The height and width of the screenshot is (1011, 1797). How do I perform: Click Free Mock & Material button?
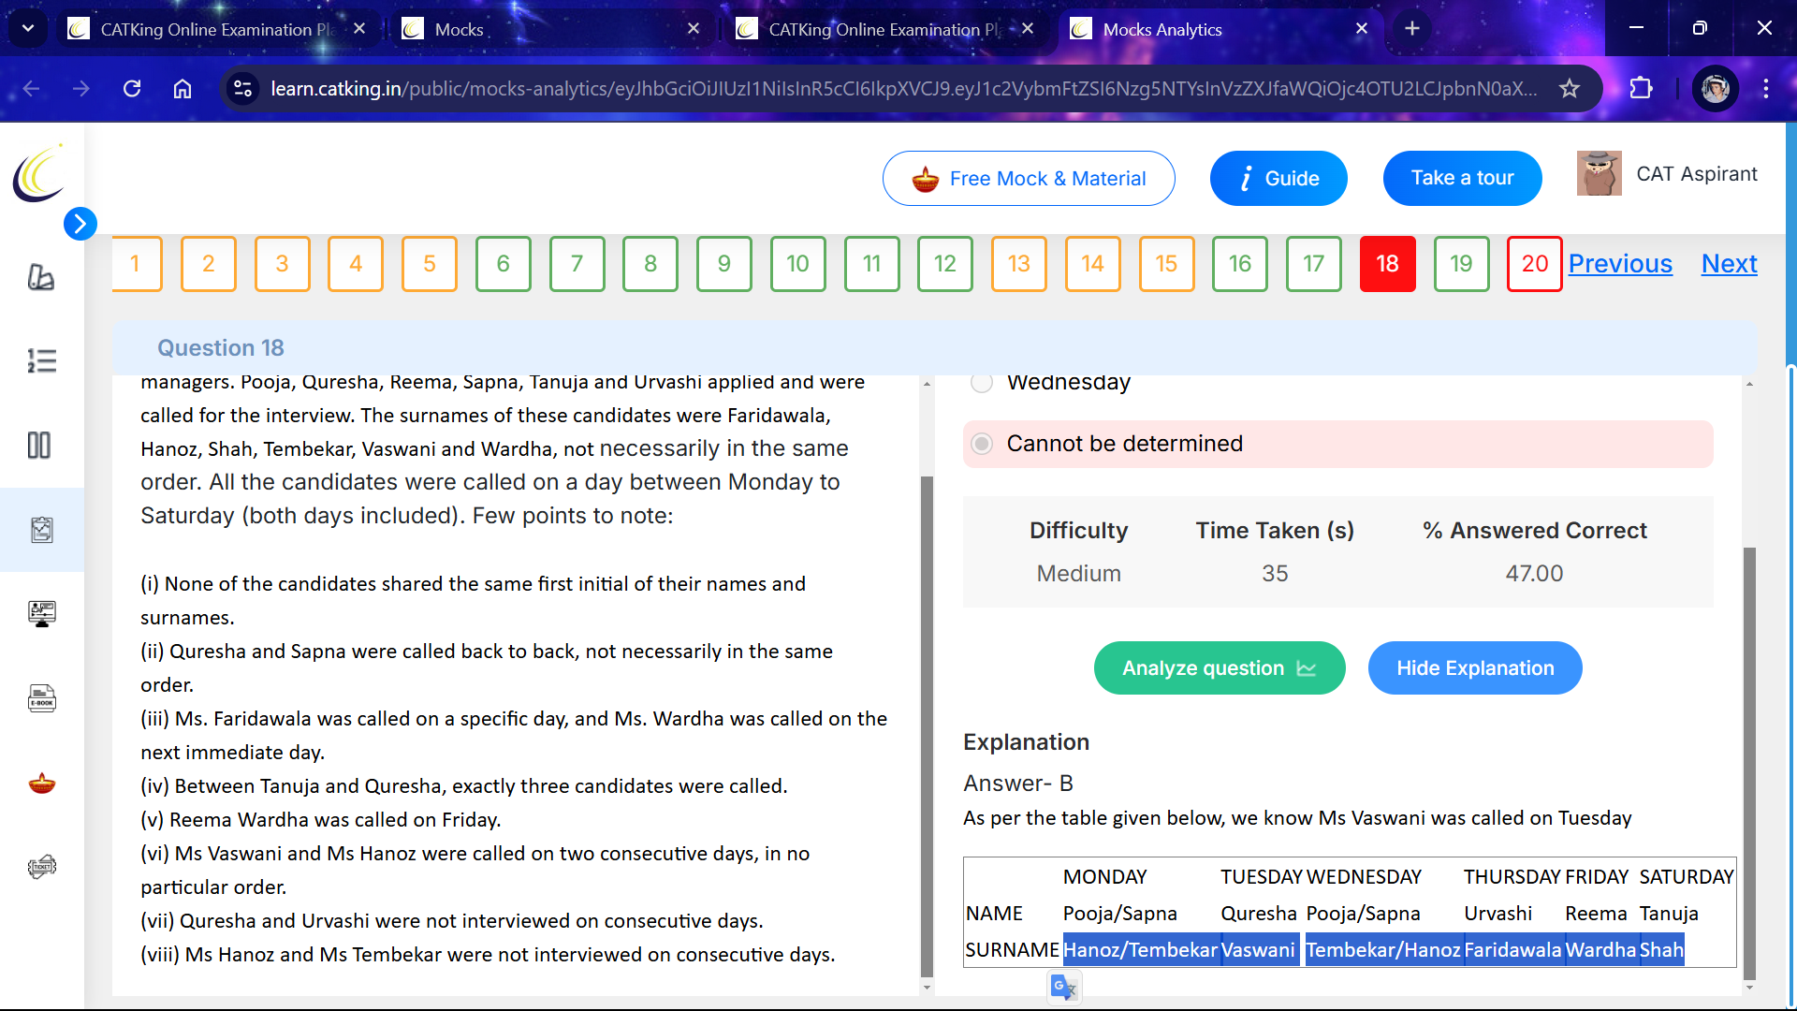coord(1029,178)
